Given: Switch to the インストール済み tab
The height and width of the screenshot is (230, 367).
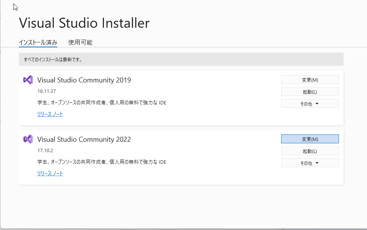Looking at the screenshot, I should click(38, 42).
